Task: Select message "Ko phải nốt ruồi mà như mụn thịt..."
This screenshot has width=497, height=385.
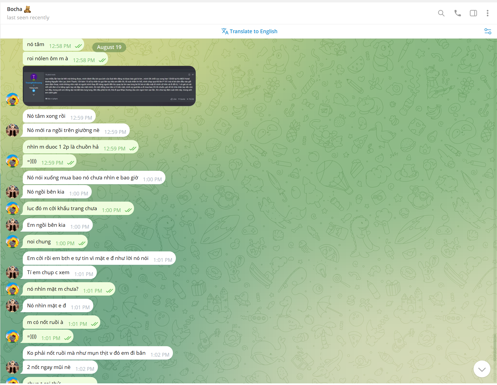Action: (x=98, y=353)
